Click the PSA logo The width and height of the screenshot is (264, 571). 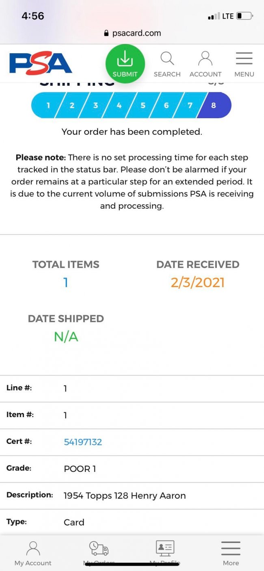coord(41,63)
